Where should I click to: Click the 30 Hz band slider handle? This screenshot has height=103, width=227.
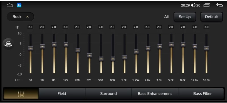(31, 48)
